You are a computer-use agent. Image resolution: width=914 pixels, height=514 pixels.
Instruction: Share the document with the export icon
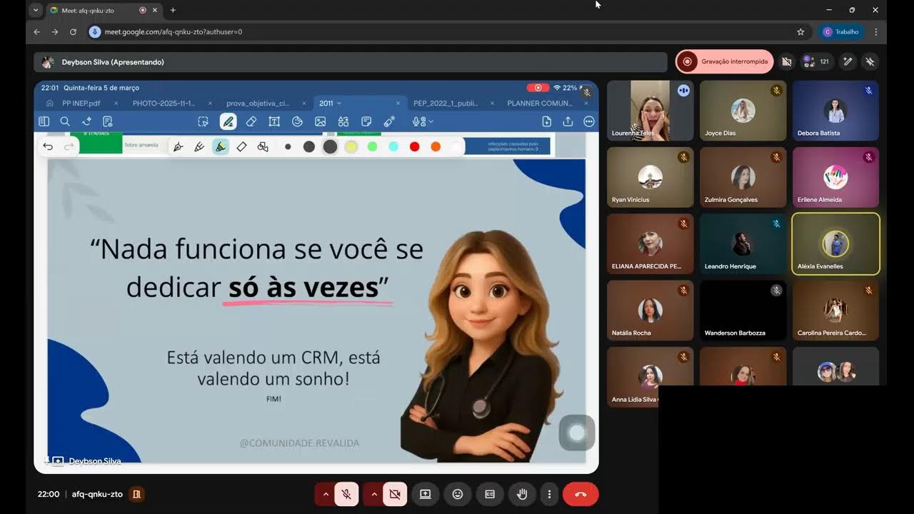(x=568, y=122)
